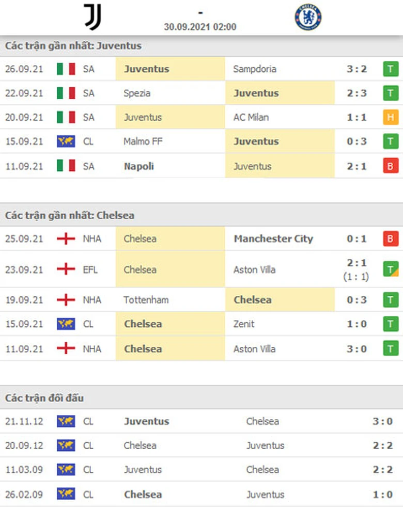Click Champions League icon in Chelsea–Zenit row

pyautogui.click(x=66, y=324)
